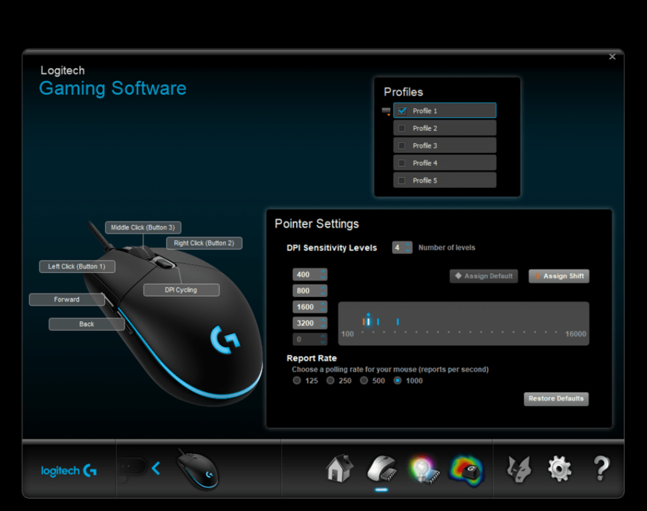Enable Profile 2 checkbox

click(x=402, y=128)
